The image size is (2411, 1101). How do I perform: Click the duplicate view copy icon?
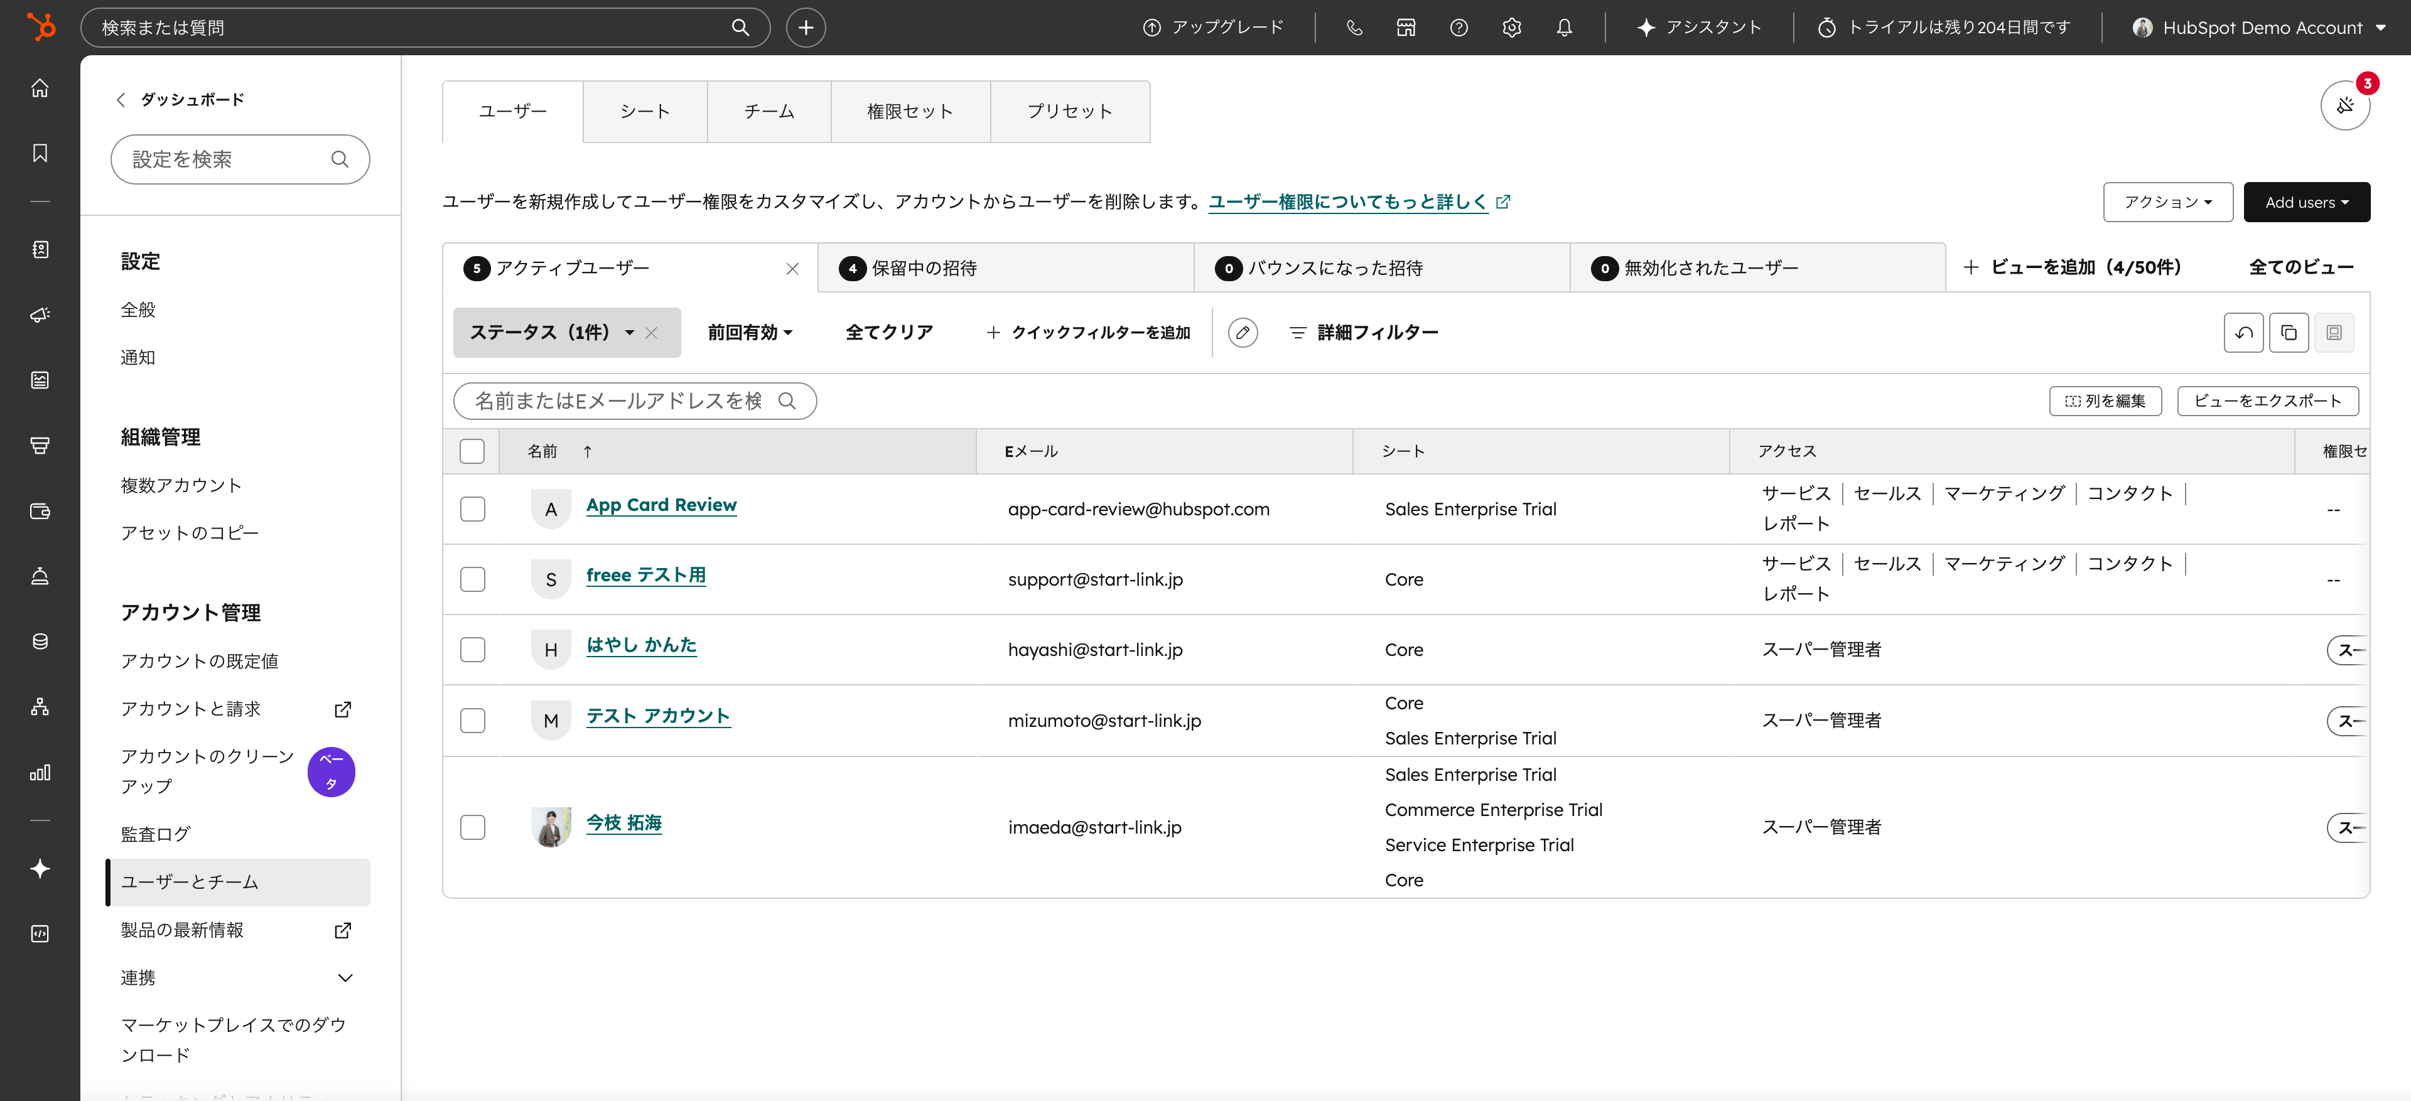(2289, 332)
